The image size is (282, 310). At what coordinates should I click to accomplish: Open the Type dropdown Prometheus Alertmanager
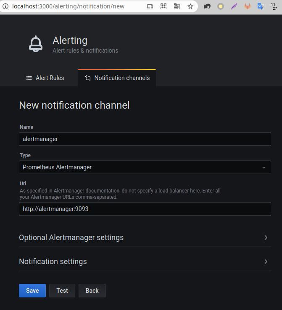tap(145, 167)
